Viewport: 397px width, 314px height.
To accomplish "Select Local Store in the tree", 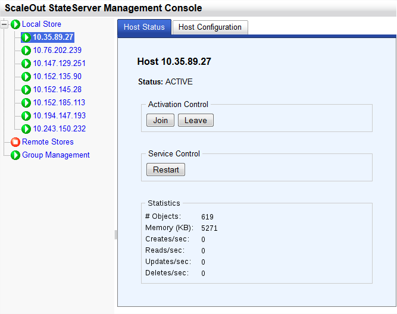I will pyautogui.click(x=42, y=24).
